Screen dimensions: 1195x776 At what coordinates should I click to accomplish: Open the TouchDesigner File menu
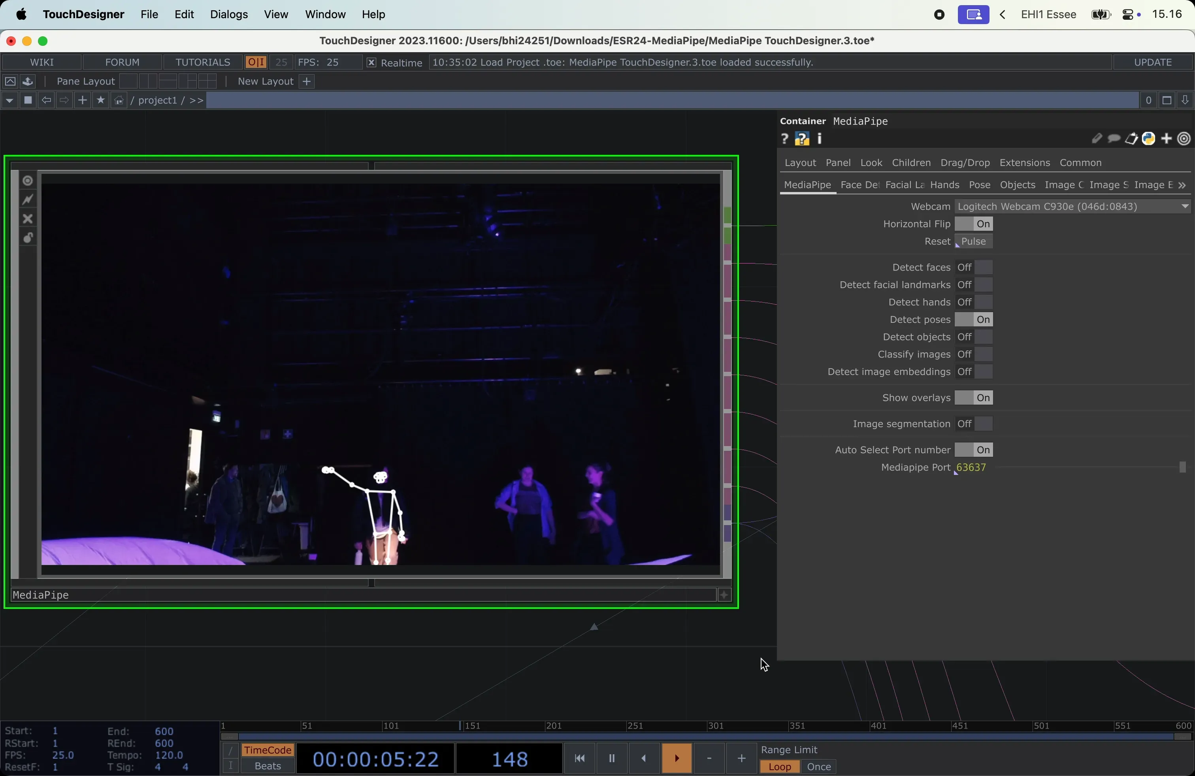(x=150, y=15)
